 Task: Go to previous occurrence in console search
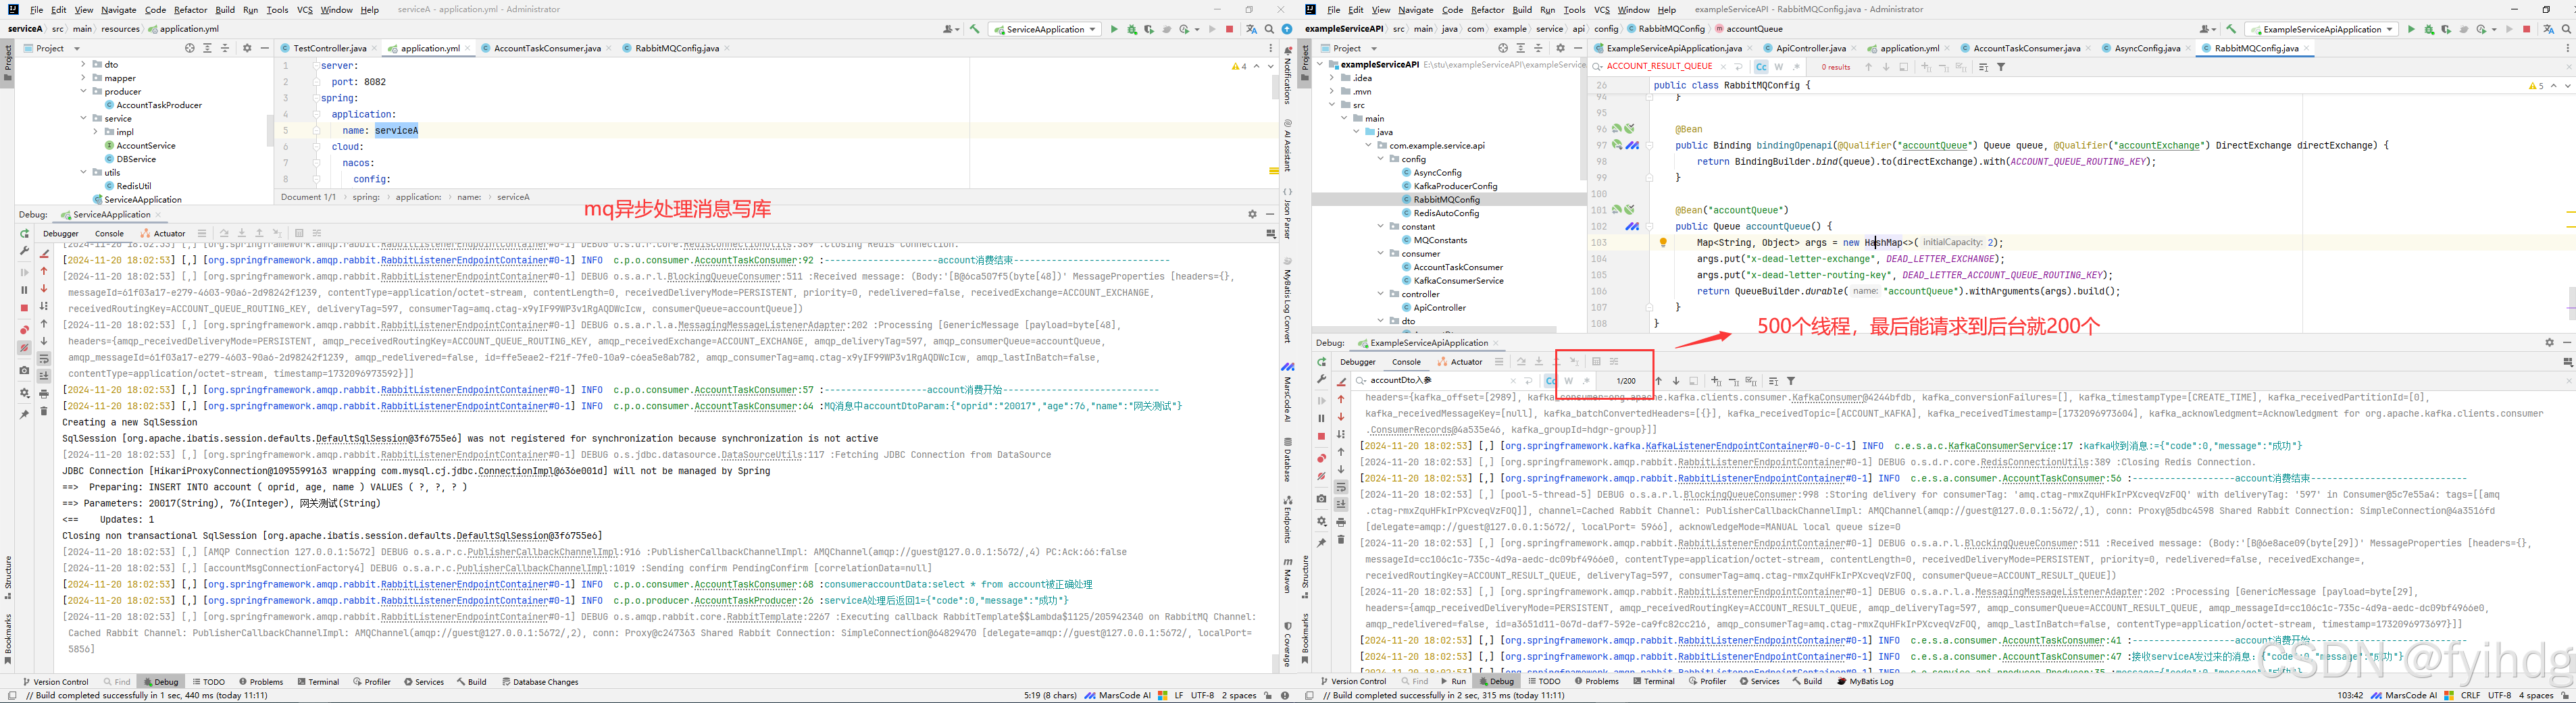[1659, 381]
